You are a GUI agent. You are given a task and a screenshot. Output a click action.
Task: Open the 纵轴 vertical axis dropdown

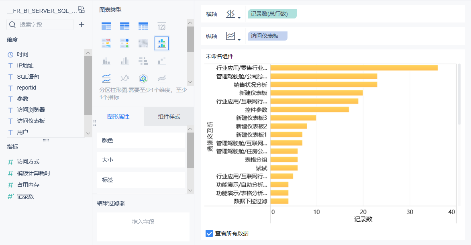(x=233, y=37)
